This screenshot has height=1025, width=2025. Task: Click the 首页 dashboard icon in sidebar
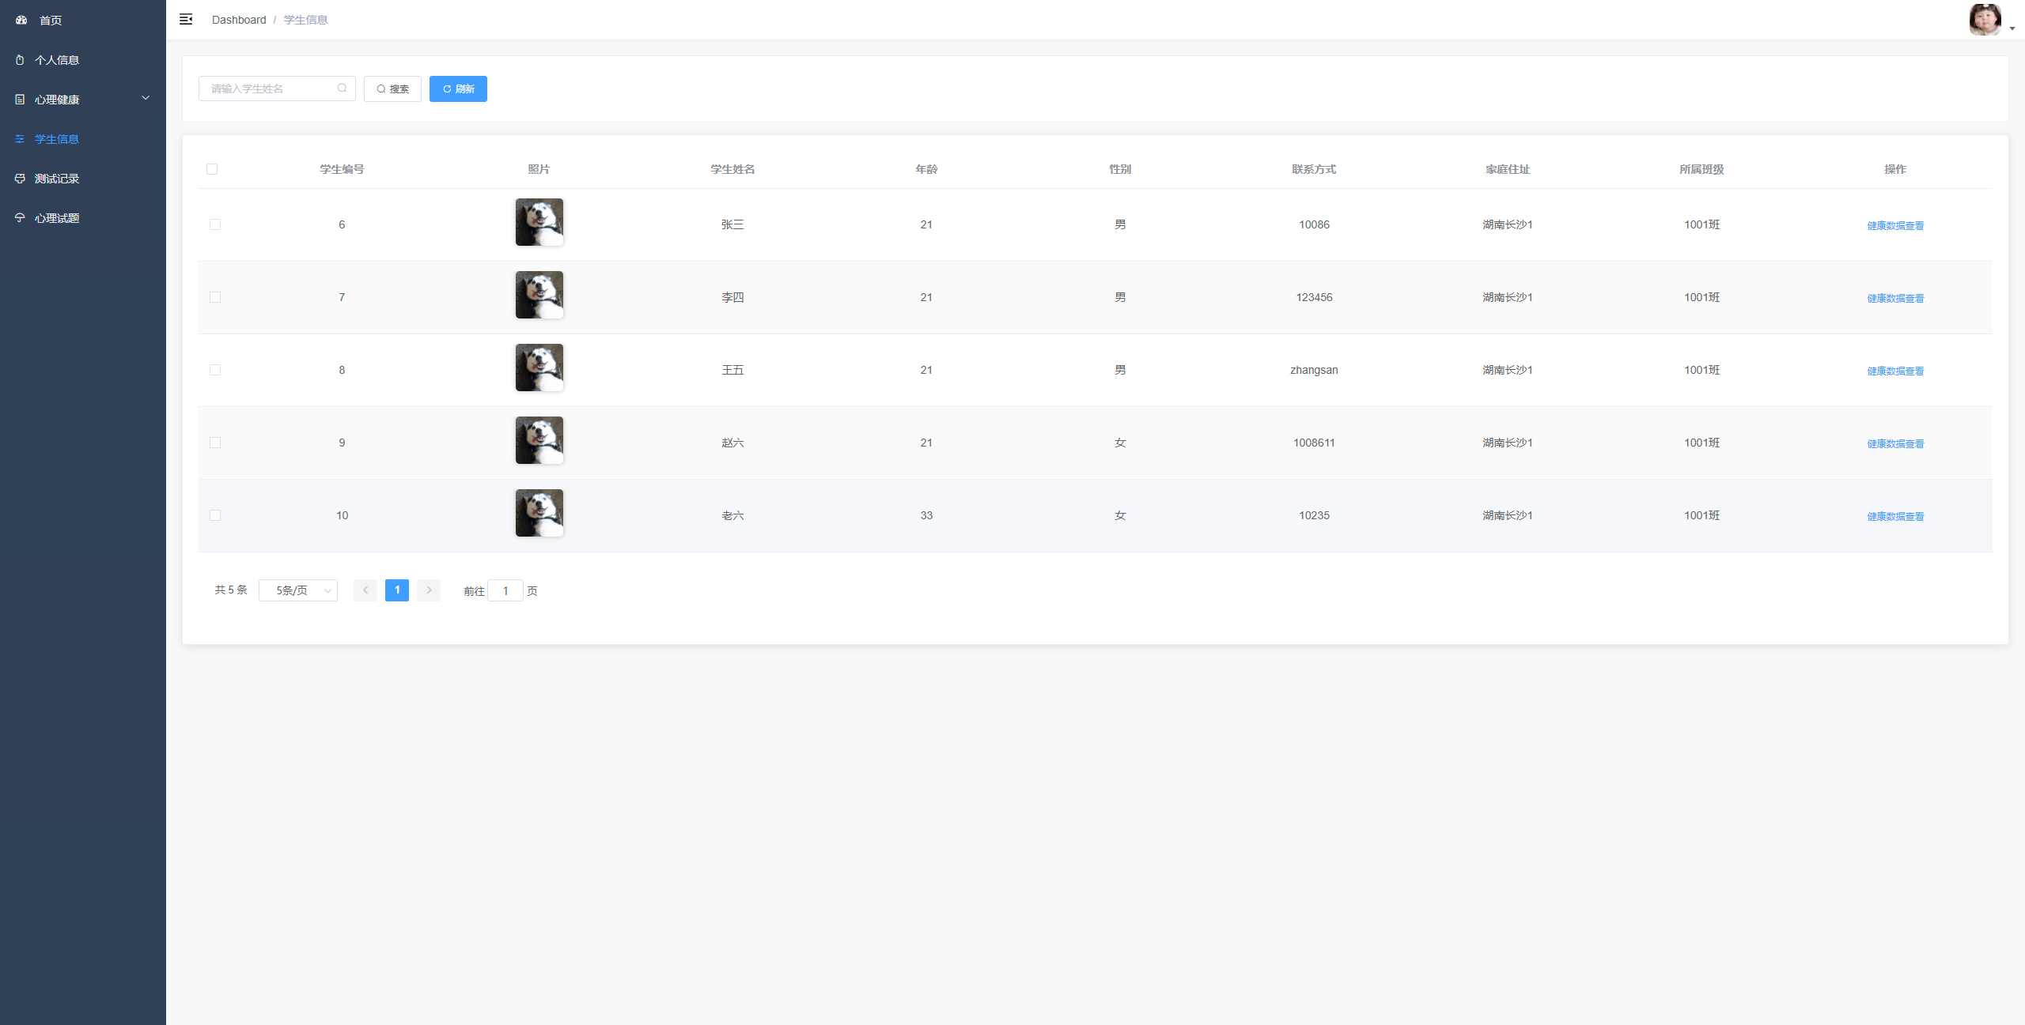click(21, 20)
